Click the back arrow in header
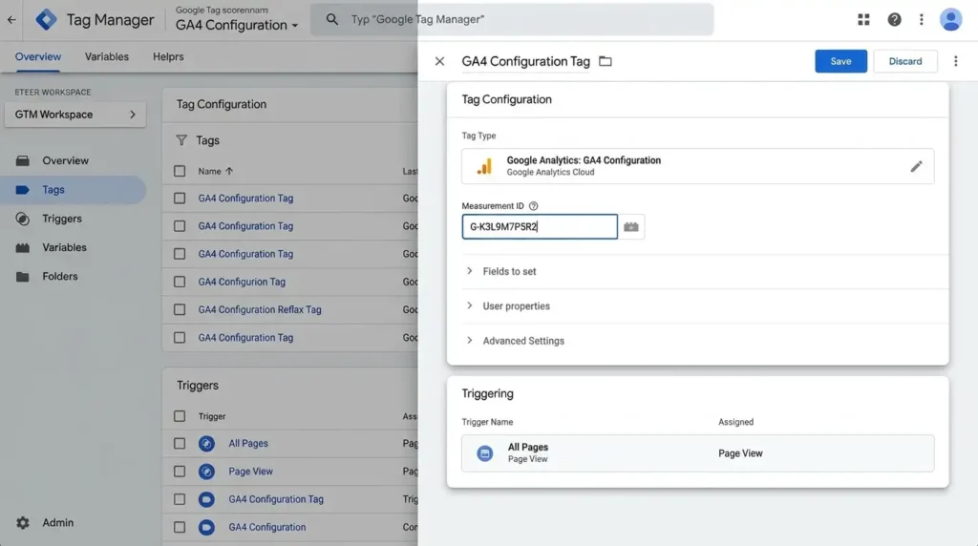The height and width of the screenshot is (546, 978). 11,20
